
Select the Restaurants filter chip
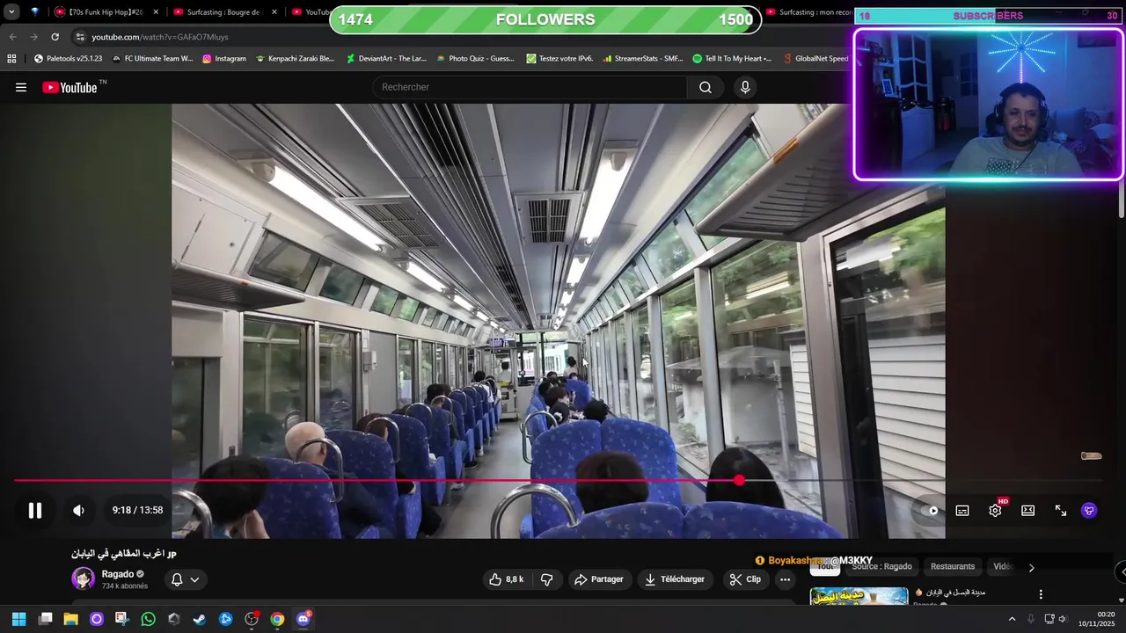point(953,566)
